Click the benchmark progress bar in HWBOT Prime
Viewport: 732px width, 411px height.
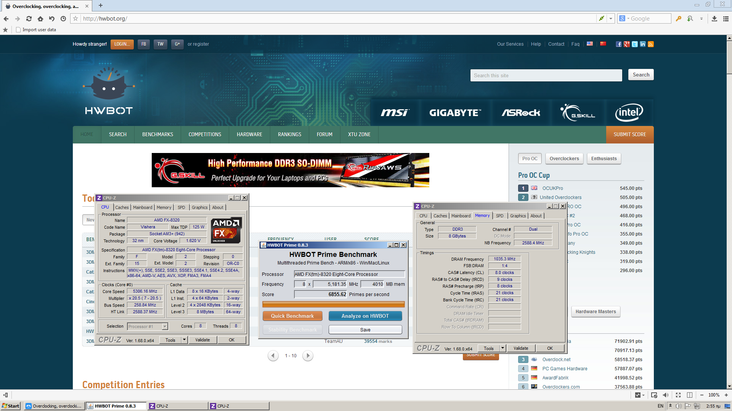coord(334,304)
